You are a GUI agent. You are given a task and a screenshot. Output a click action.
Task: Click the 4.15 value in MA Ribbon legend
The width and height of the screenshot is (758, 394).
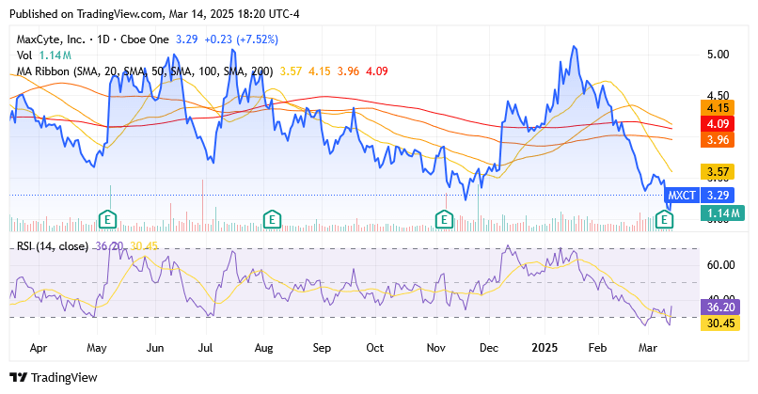[320, 71]
